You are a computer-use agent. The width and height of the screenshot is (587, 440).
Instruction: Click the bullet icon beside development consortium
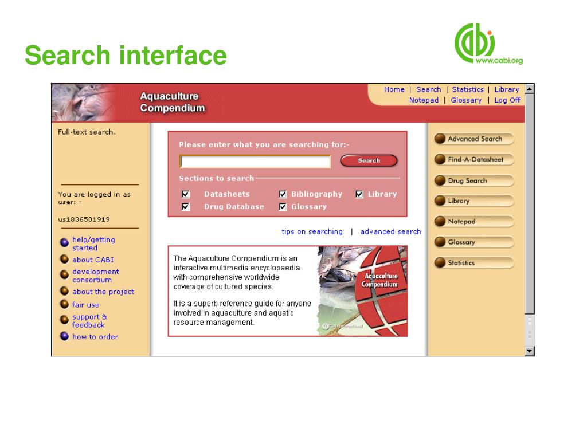(64, 274)
